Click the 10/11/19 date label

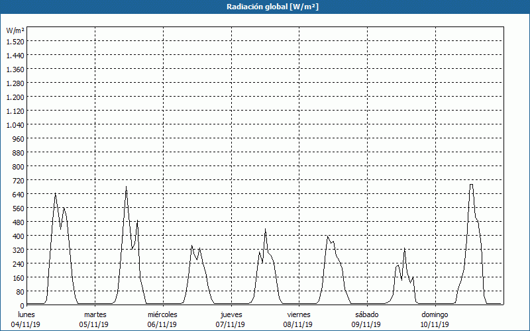(435, 324)
